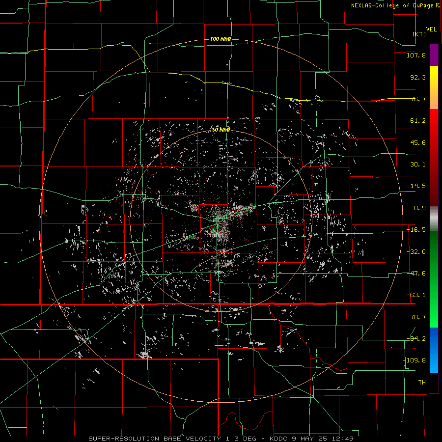Viewport: 442px width, 442px height.
Task: Pick the black TH segment of the color bar
Action: [434, 383]
